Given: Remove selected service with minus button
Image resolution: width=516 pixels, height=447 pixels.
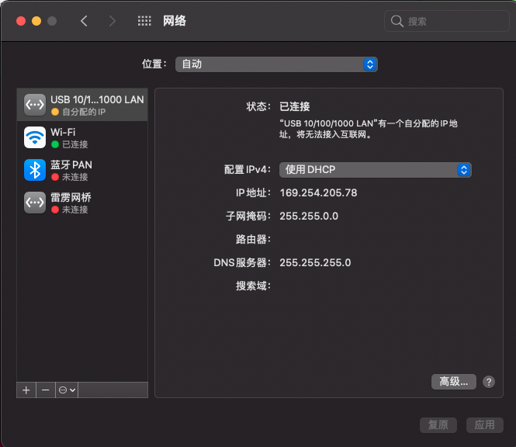Looking at the screenshot, I should click(46, 390).
